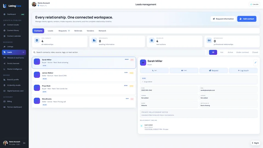
Task: Open AI identity studio
Action: (14, 85)
